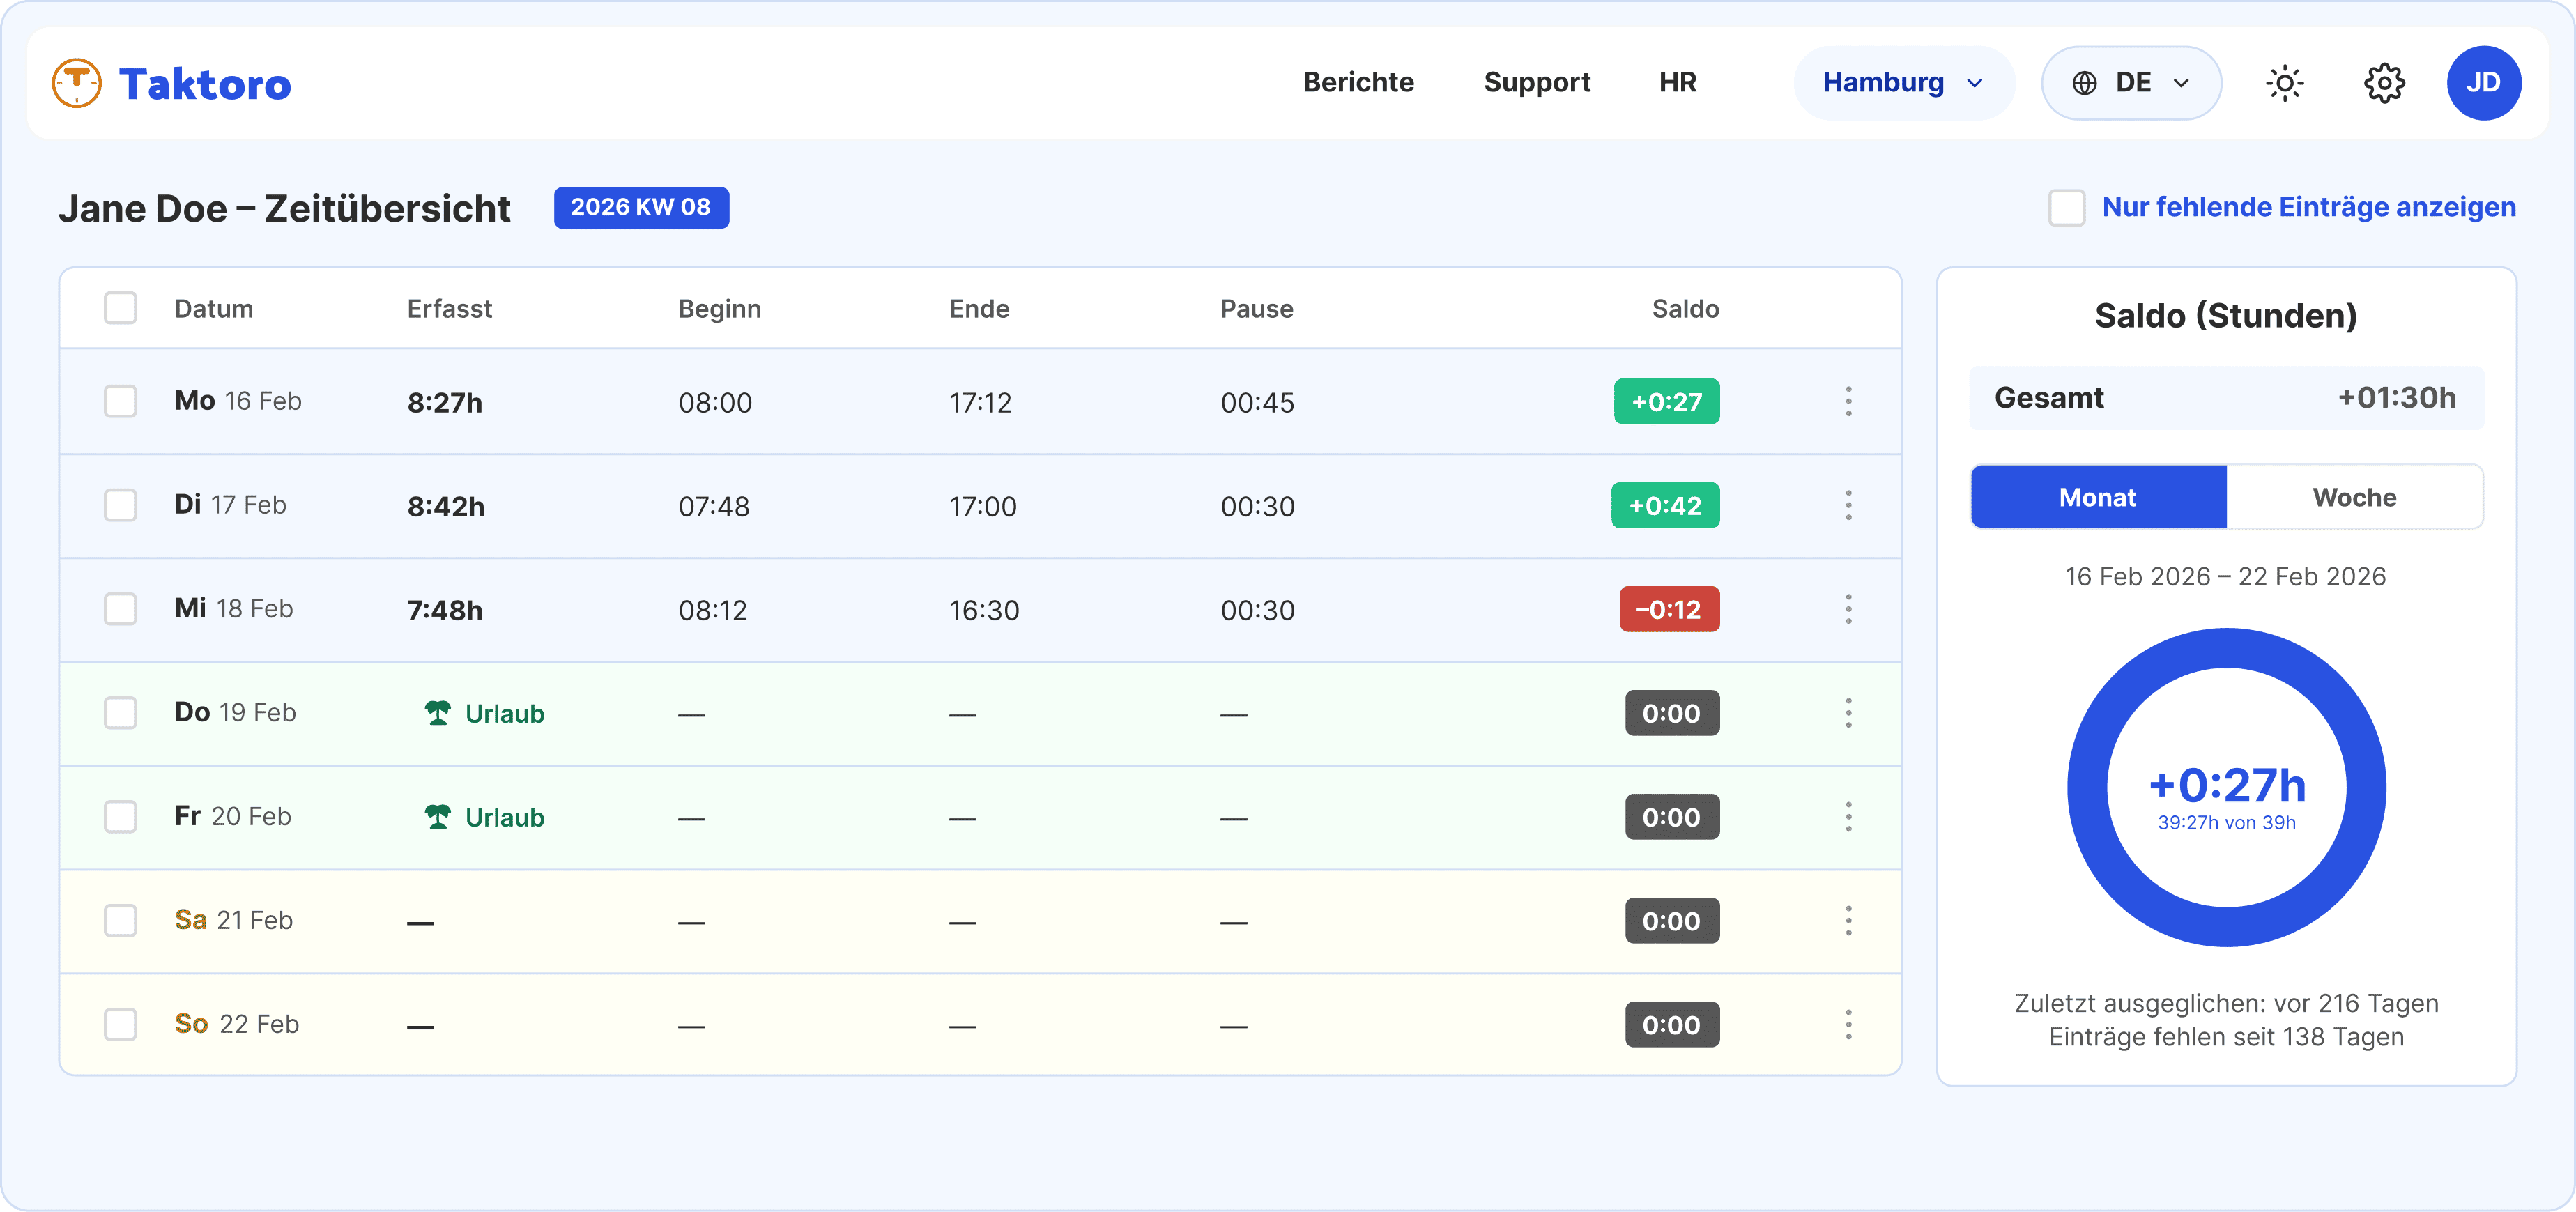The height and width of the screenshot is (1212, 2576).
Task: Click the 8:42h recorded time value
Action: (446, 506)
